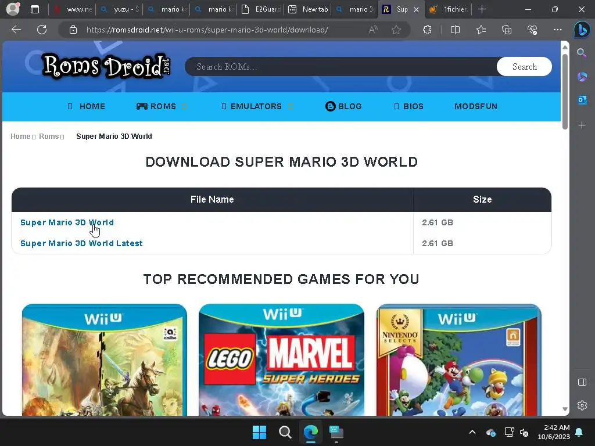Switch to the 1fichier tab
The width and height of the screenshot is (595, 446).
click(x=449, y=9)
